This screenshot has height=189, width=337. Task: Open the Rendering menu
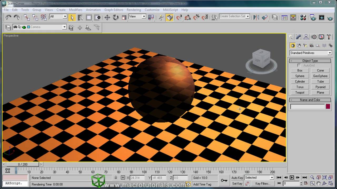[134, 10]
